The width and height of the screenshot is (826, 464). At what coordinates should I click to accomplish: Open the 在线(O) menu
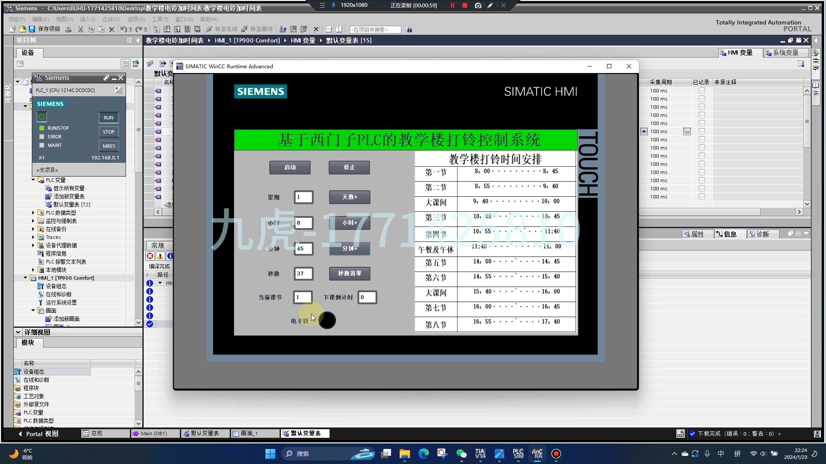[x=111, y=19]
